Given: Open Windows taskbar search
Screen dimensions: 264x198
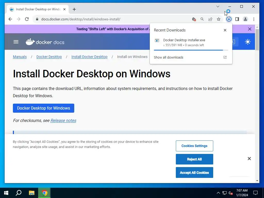Looking at the screenshot, I should (19, 193).
